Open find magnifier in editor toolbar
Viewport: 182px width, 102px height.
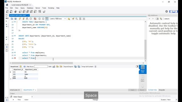(x=76, y=19)
